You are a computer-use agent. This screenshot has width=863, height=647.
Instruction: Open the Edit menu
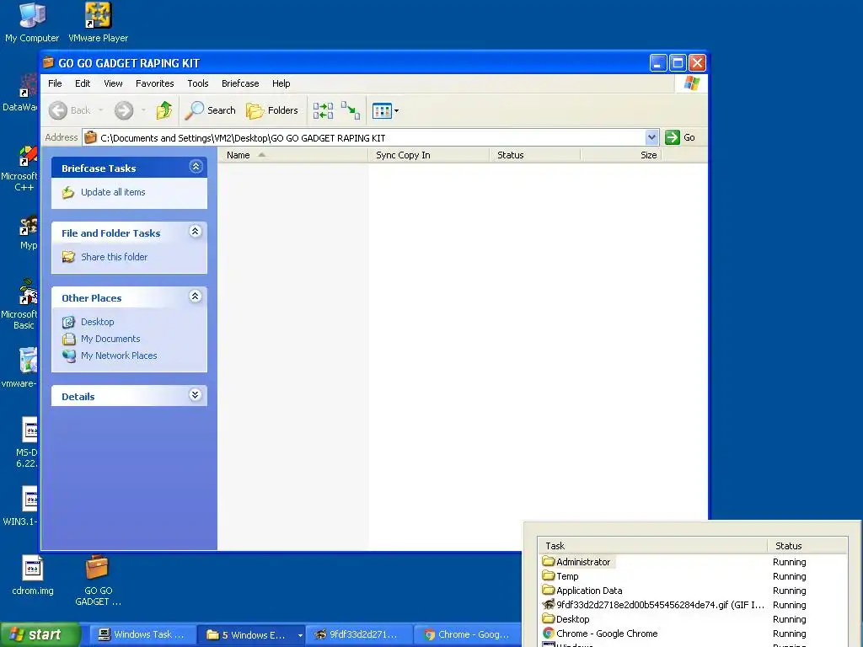point(83,83)
